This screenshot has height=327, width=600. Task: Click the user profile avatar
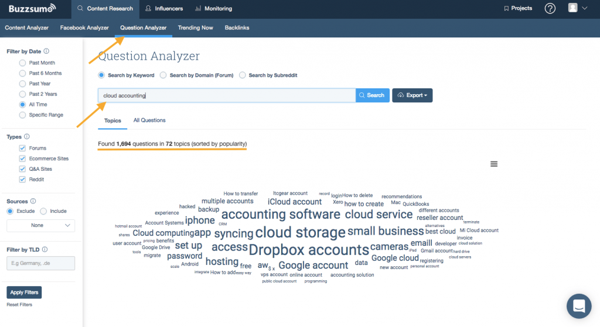(573, 8)
